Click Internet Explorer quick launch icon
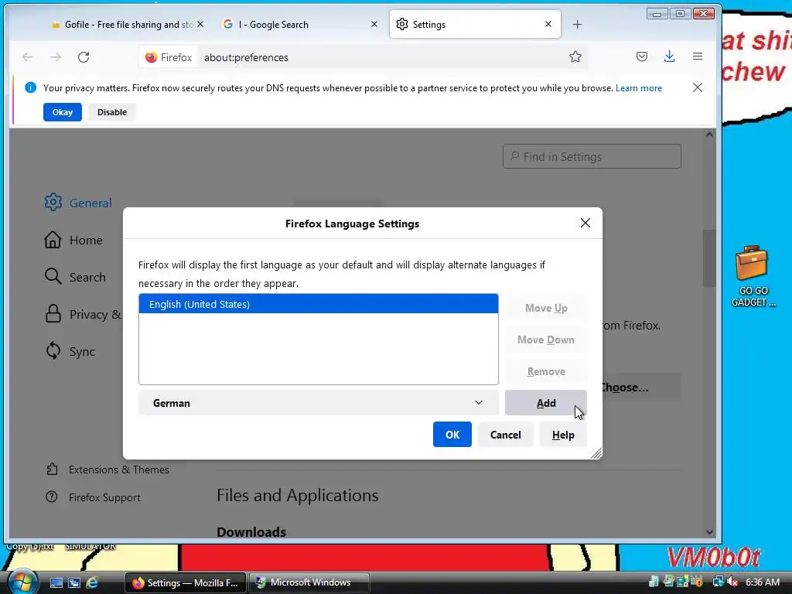This screenshot has height=594, width=792. pyautogui.click(x=93, y=582)
